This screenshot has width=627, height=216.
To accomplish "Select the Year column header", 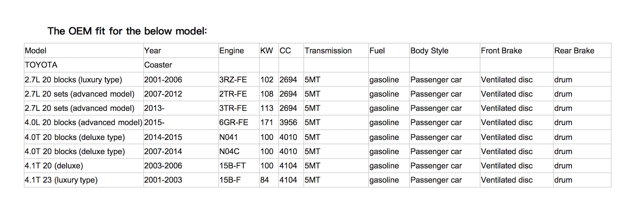I will [x=181, y=51].
